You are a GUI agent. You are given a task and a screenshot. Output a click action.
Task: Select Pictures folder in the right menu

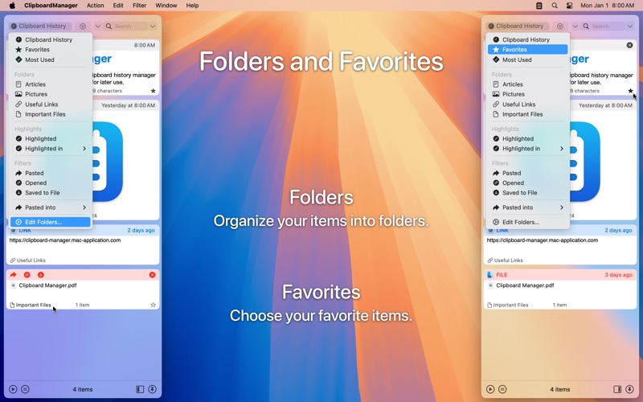528,94
